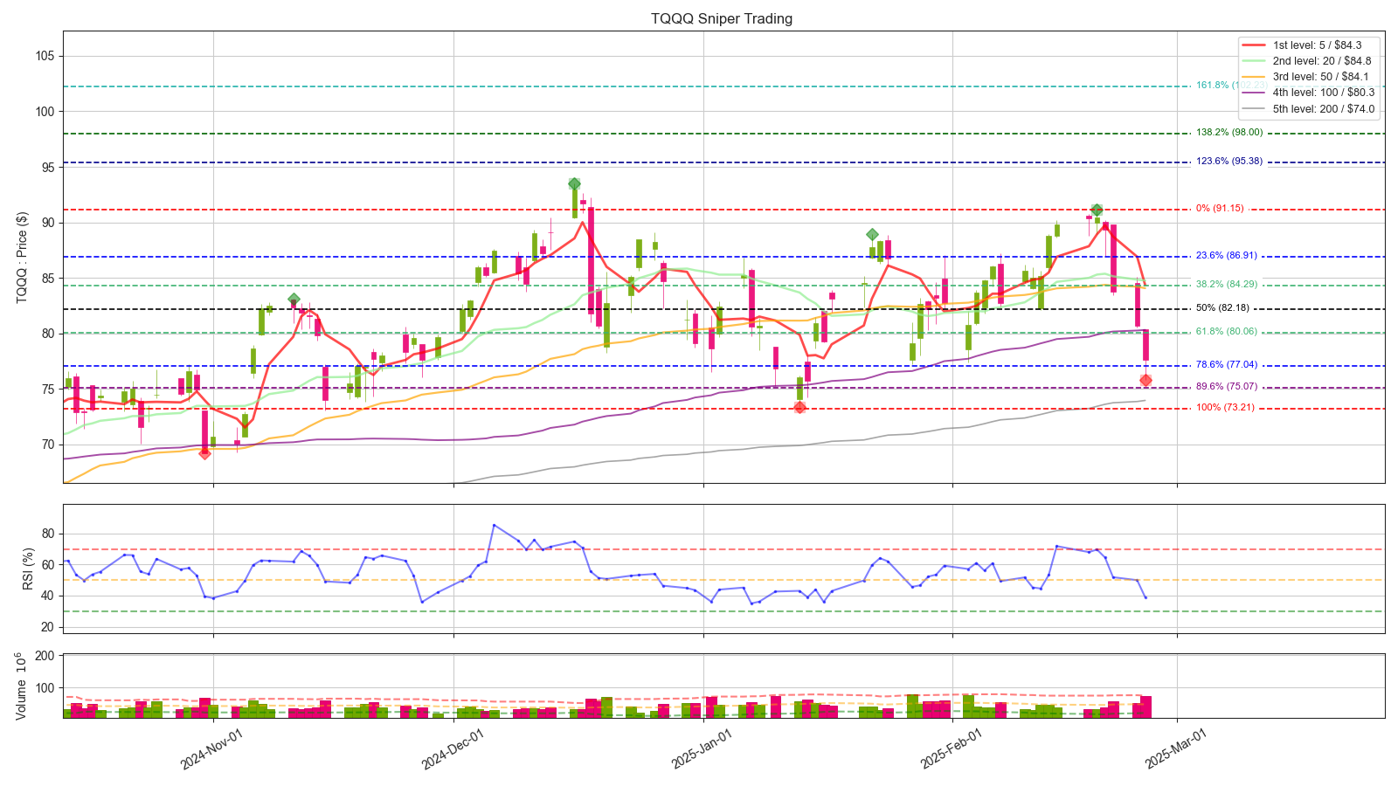1398x786 pixels.
Task: Click the last red candlestick on the price chart
Action: point(1145,345)
